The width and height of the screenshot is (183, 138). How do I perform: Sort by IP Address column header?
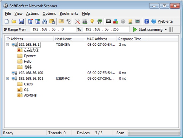29,39
